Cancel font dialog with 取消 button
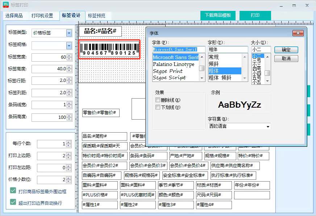This screenshot has width=316, height=216. coord(286,59)
